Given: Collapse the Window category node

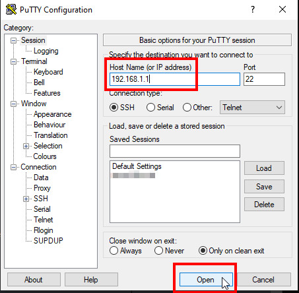Looking at the screenshot, I should coord(14,104).
